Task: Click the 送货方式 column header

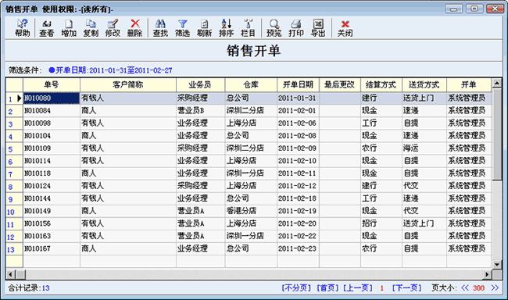Action: [424, 85]
